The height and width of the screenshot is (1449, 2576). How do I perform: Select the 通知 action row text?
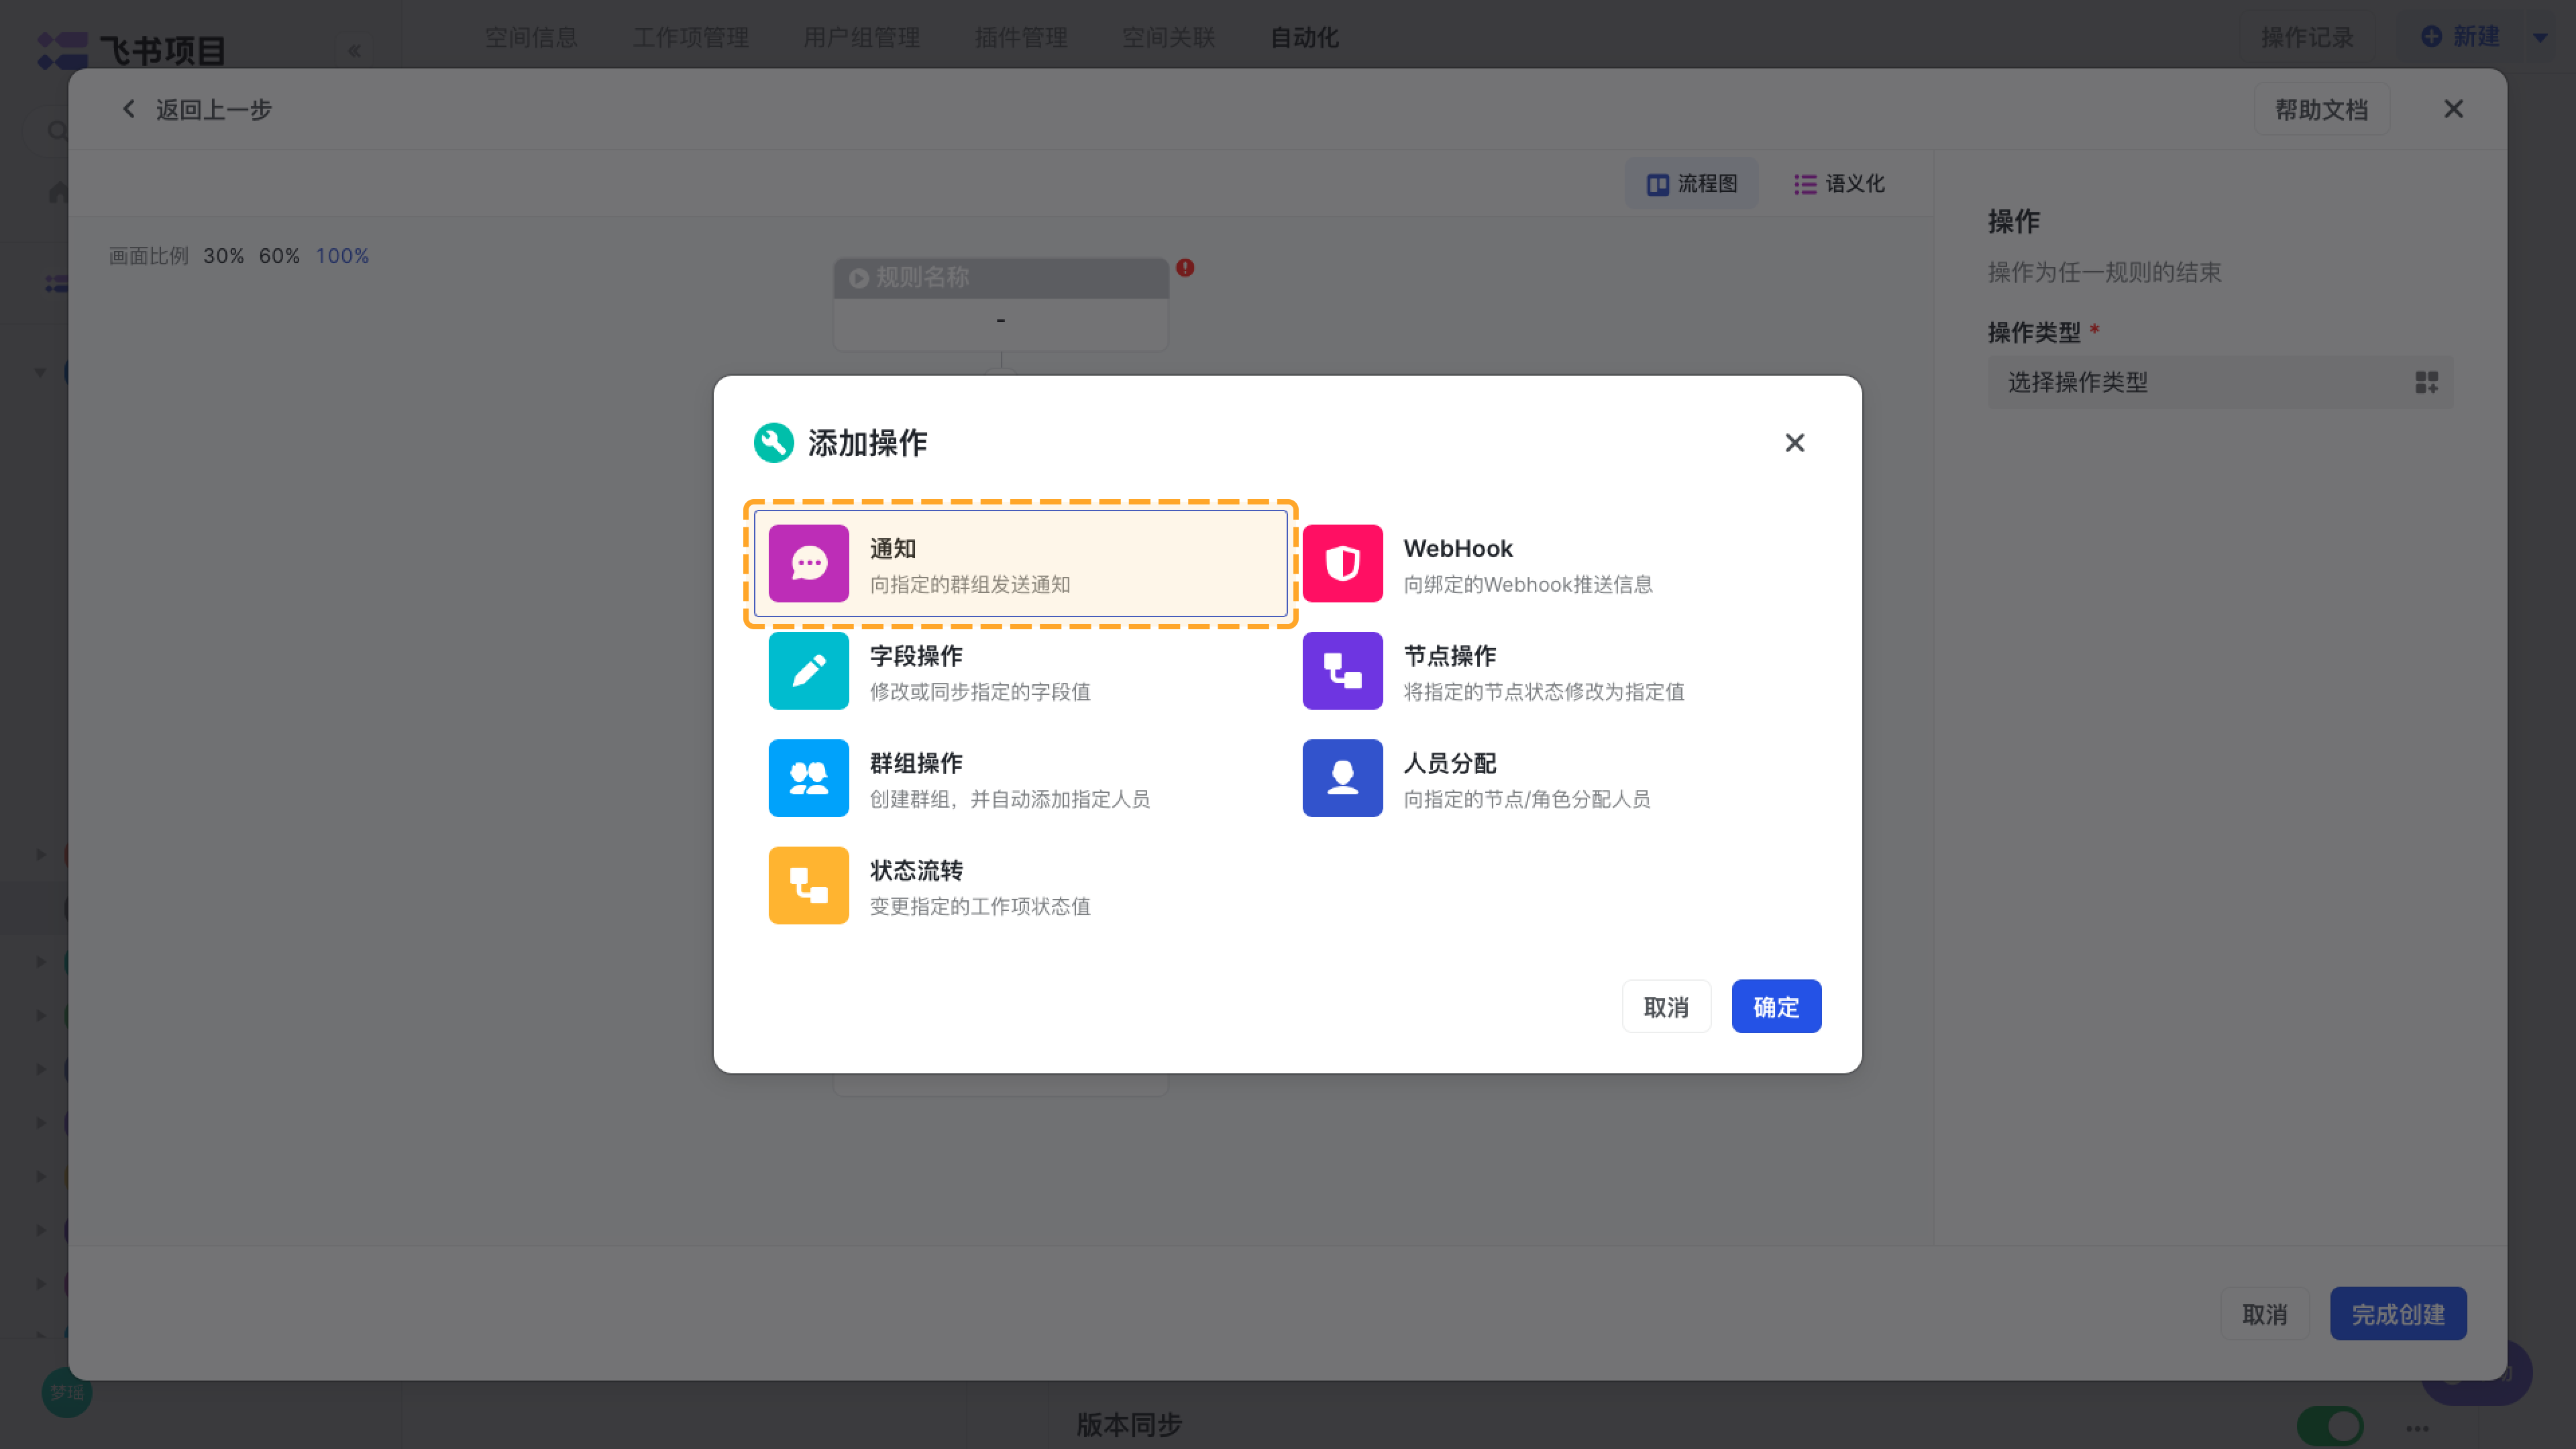[892, 548]
